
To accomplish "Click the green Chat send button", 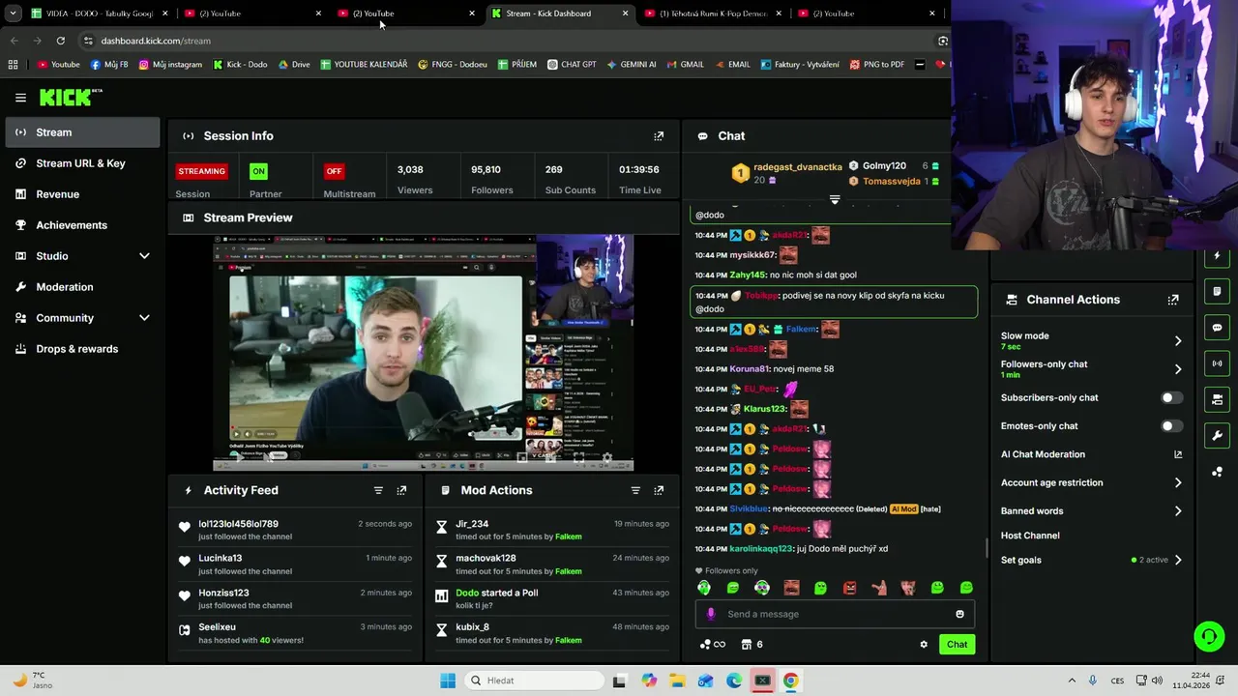I will tap(957, 645).
